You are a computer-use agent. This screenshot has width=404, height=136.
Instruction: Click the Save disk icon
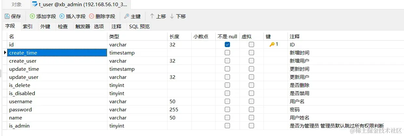click(7, 16)
